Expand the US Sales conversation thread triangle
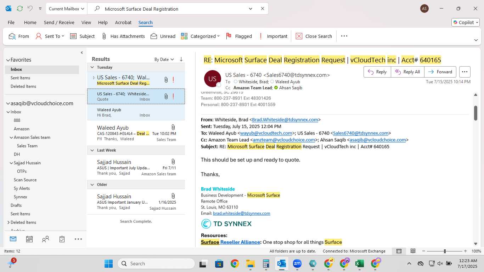 coord(94,78)
